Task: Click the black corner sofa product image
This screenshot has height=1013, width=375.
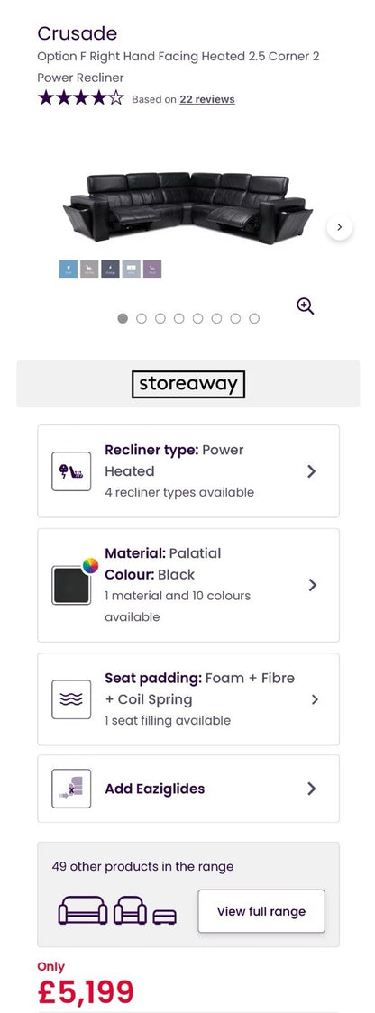Action: point(187,208)
